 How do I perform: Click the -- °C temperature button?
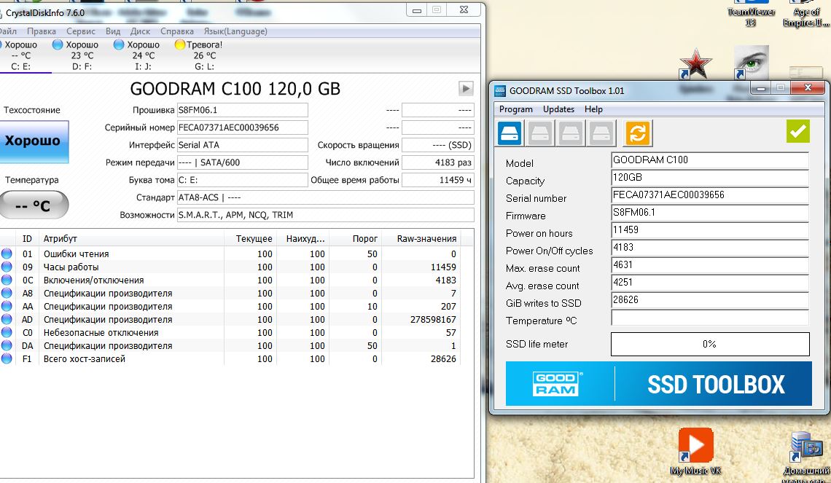pyautogui.click(x=34, y=205)
